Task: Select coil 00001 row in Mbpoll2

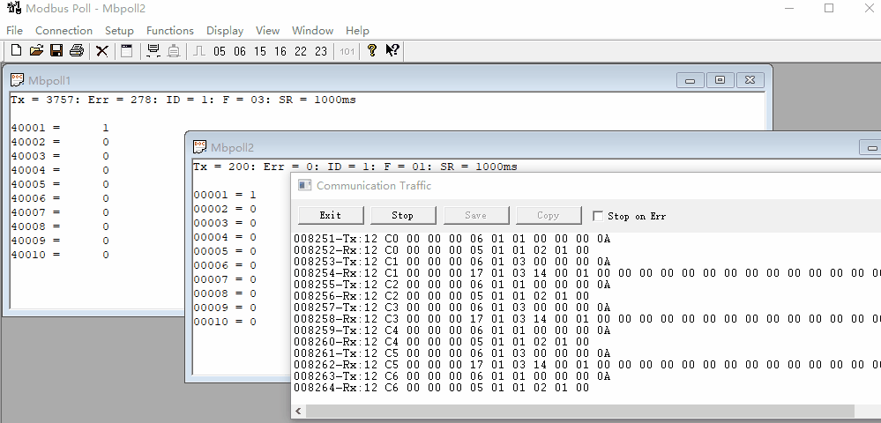Action: pos(225,195)
